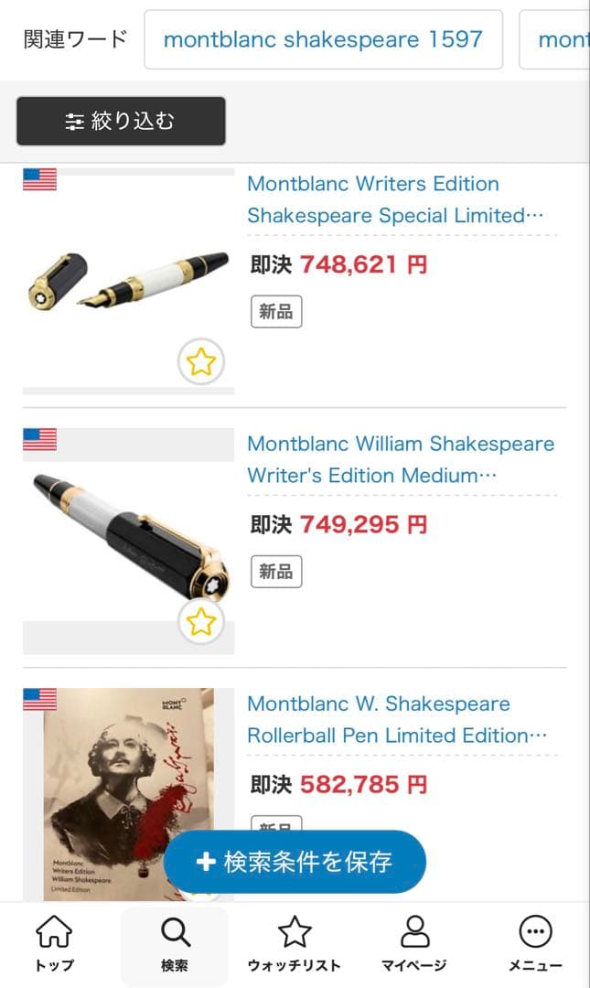The image size is (590, 988).
Task: Toggle watchlist star on 748,621 円 pen
Action: click(x=200, y=363)
